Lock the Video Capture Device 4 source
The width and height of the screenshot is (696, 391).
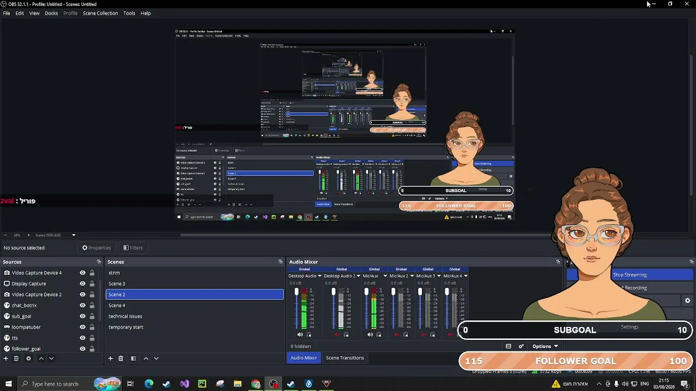[x=92, y=273]
